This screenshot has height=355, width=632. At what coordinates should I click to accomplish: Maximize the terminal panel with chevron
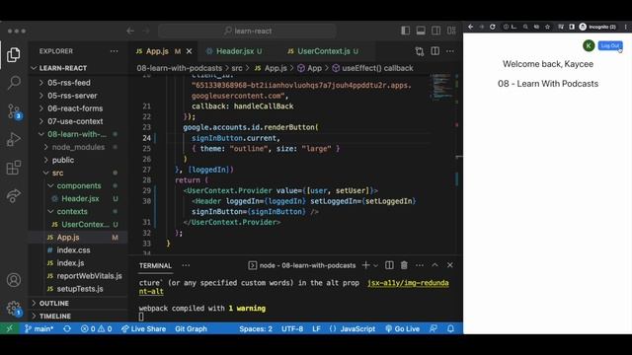pyautogui.click(x=434, y=265)
